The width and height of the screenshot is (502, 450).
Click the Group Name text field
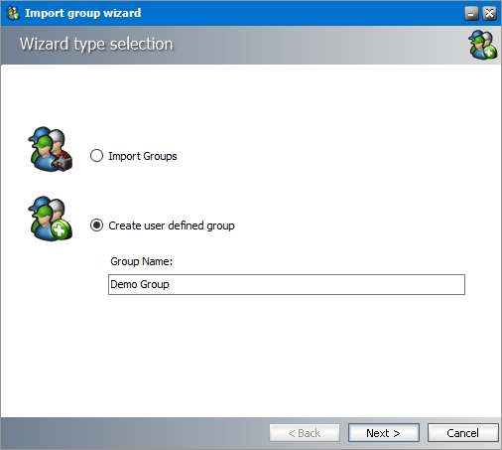pyautogui.click(x=287, y=284)
